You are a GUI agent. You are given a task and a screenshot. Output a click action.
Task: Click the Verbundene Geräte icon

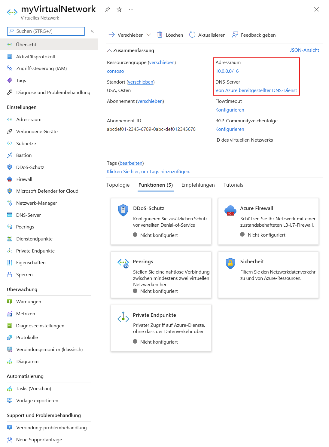[10, 132]
